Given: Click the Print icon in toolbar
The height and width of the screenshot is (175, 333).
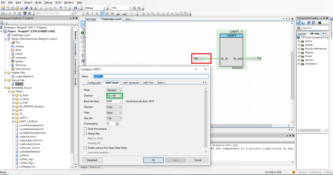Looking at the screenshot, I should pos(31,8).
